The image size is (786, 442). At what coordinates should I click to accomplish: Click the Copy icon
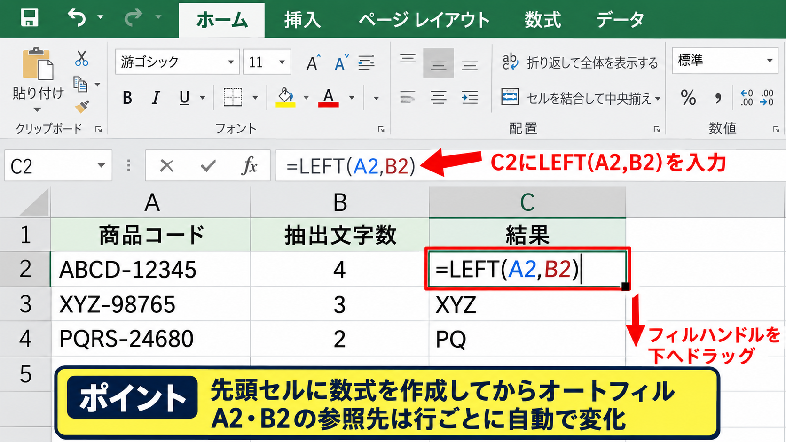(80, 85)
